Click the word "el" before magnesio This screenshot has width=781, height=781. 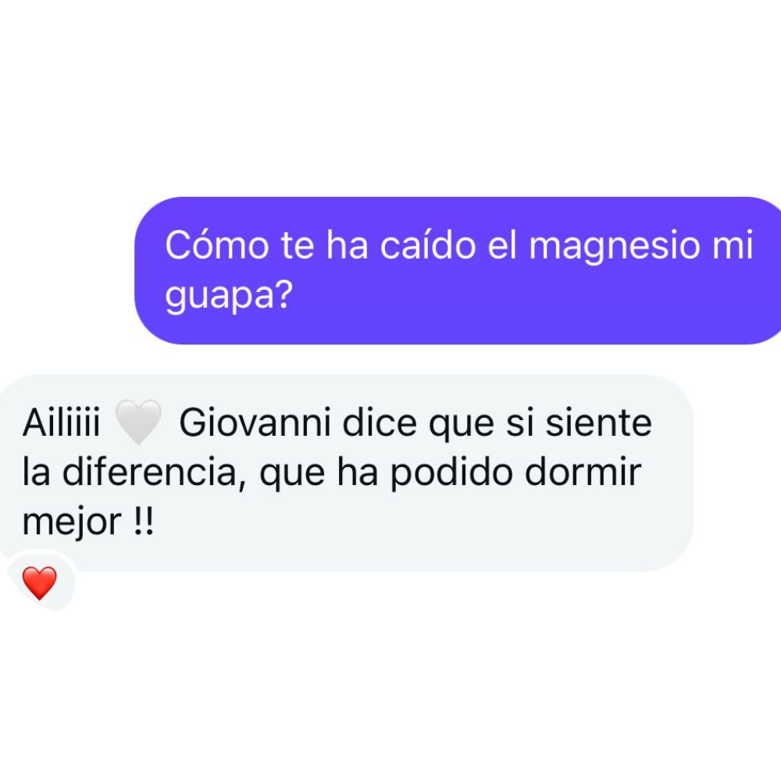pos(502,244)
